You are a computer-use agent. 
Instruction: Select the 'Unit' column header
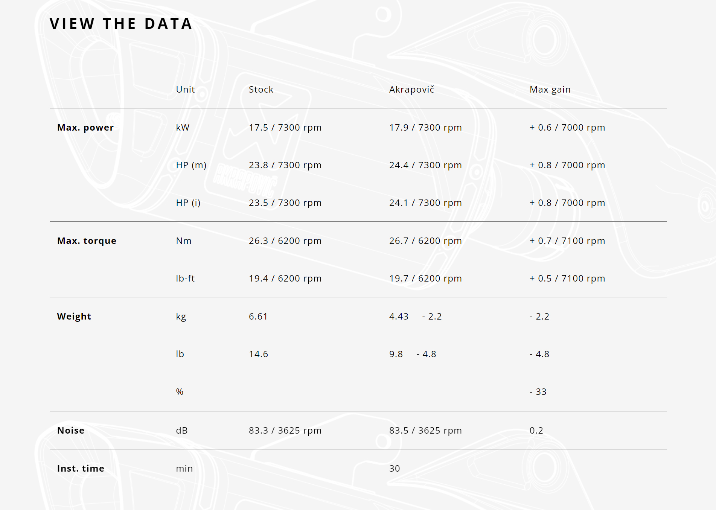185,90
